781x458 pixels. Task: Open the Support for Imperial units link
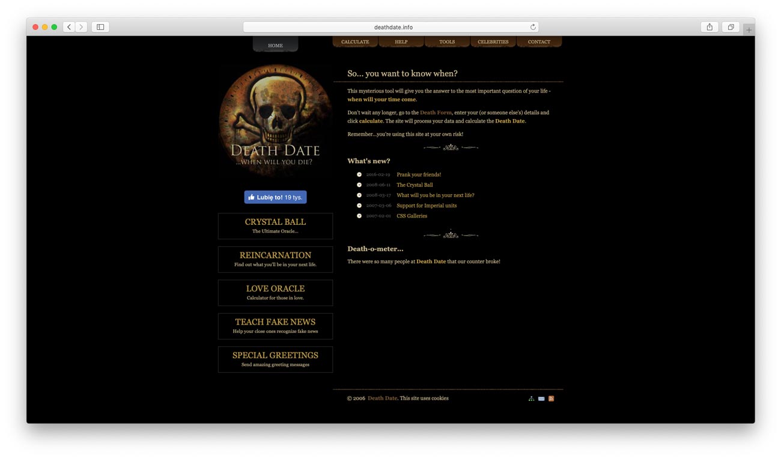[x=427, y=206]
